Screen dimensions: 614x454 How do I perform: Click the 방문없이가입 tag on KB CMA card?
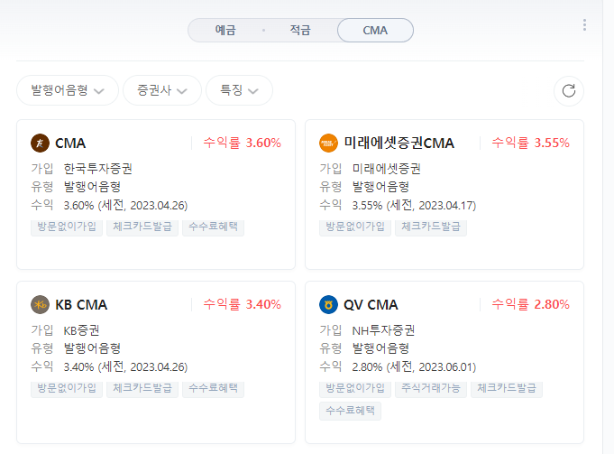(67, 388)
